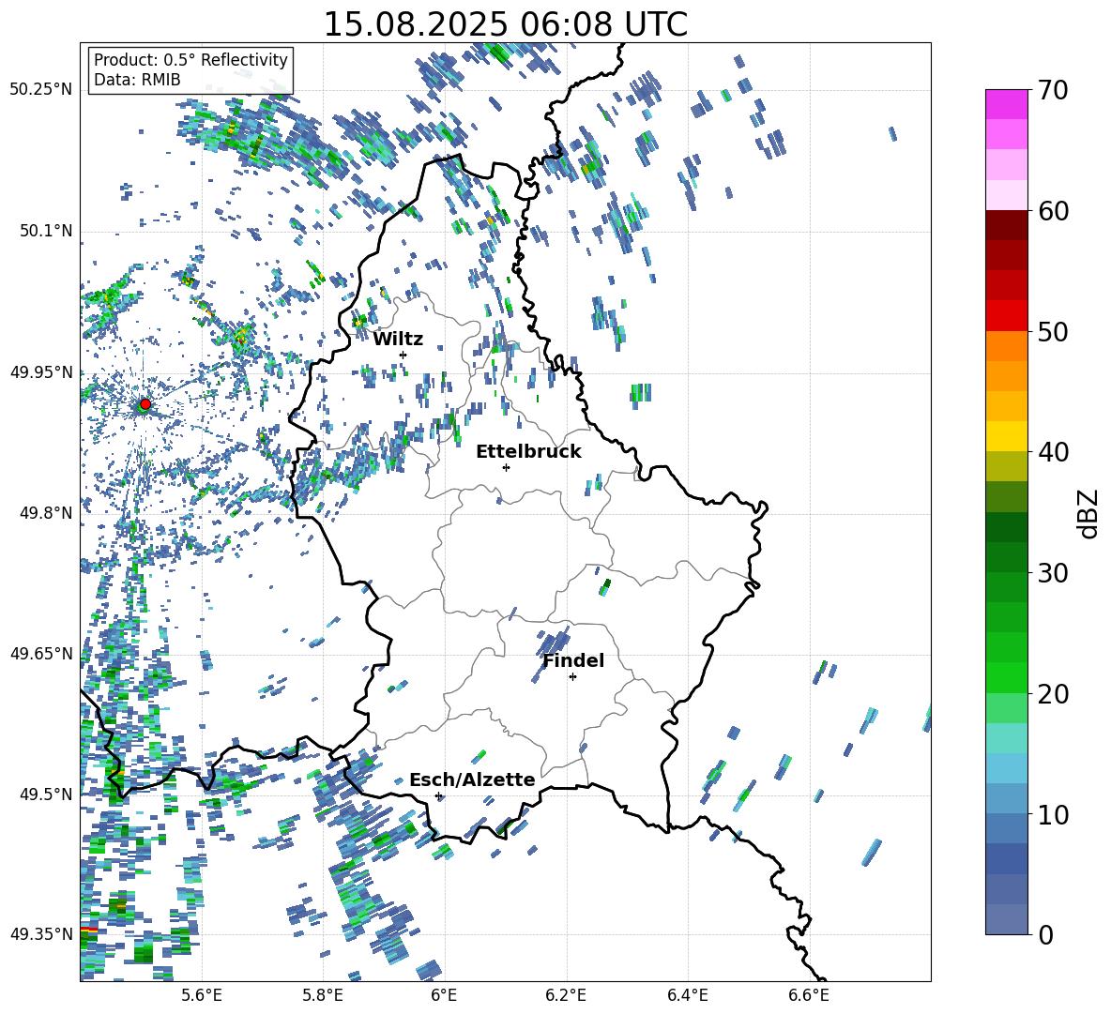Click the Wiltz station cross marker
Screen dimensions: 1111x1014
point(403,355)
